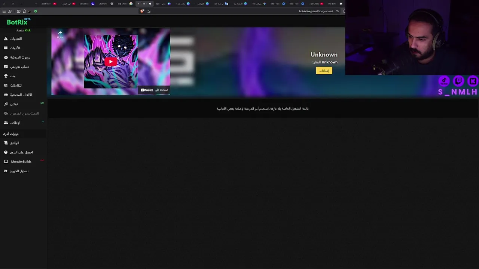
Task: Switch to the 'alert full' browser tab
Action: [x=49, y=4]
